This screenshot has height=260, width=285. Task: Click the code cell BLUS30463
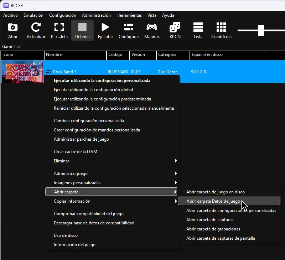coord(118,72)
